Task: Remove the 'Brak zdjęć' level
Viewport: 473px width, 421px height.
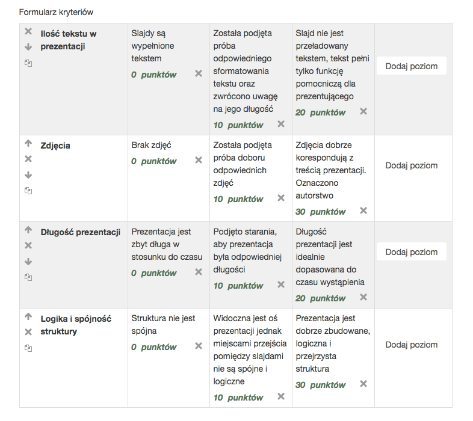Action: [x=199, y=160]
